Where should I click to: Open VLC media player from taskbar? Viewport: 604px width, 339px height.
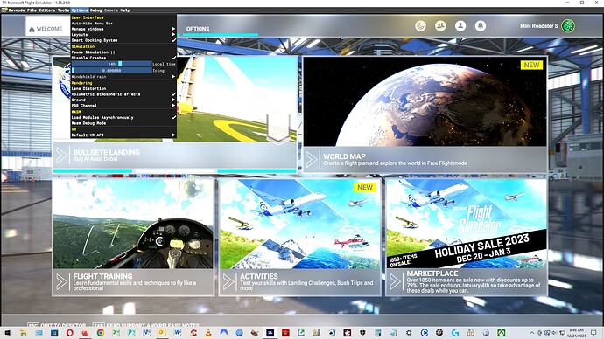208,333
